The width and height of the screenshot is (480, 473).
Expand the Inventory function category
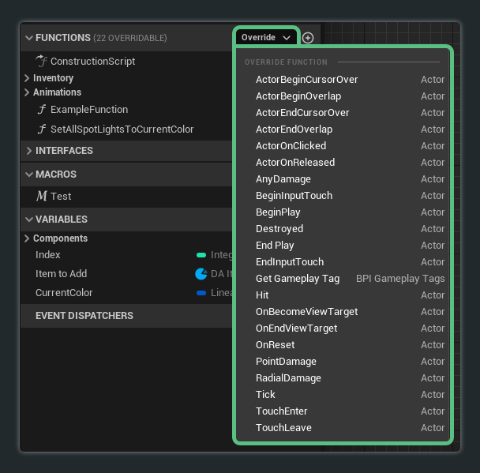click(x=27, y=78)
